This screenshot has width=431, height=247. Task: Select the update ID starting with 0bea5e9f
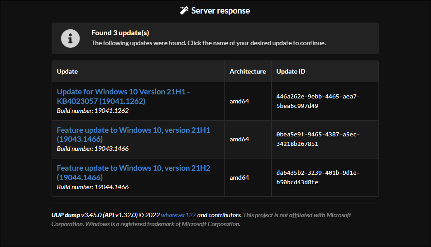point(318,139)
